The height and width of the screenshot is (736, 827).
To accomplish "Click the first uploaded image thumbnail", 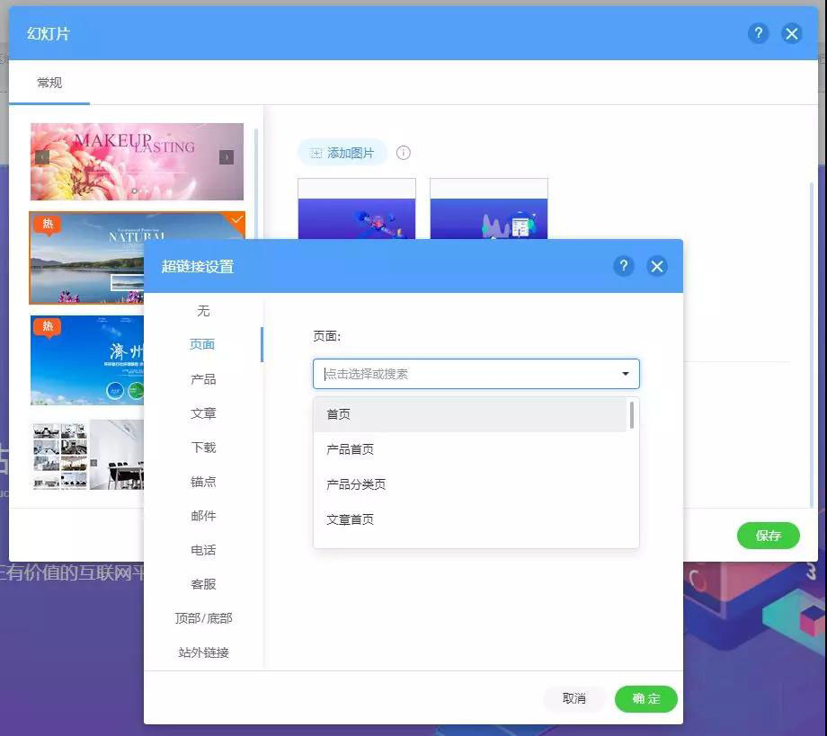I will pos(357,211).
